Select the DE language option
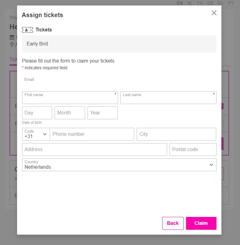240x245 pixels. pos(210,3)
